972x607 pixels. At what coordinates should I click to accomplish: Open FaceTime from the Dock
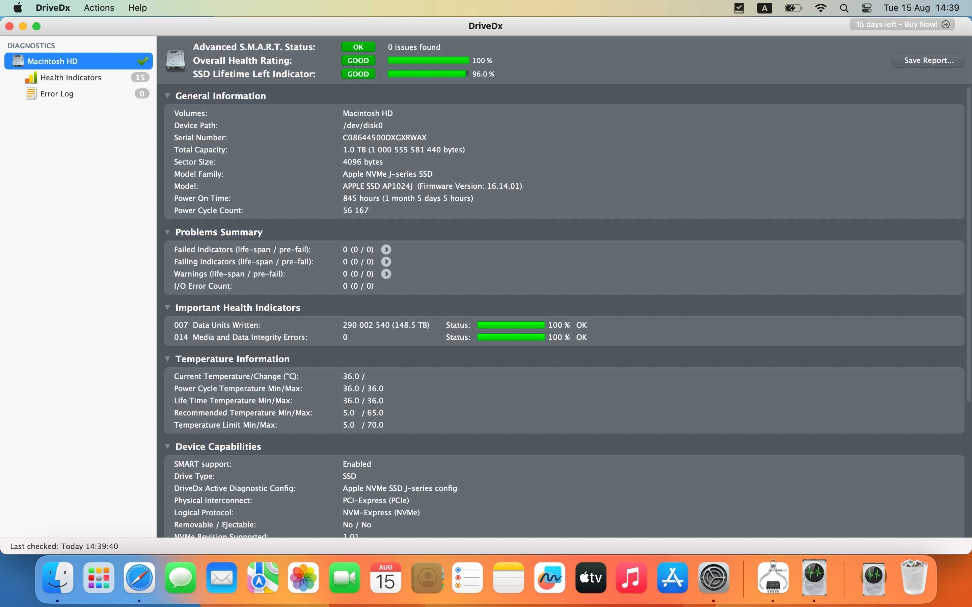(x=344, y=578)
